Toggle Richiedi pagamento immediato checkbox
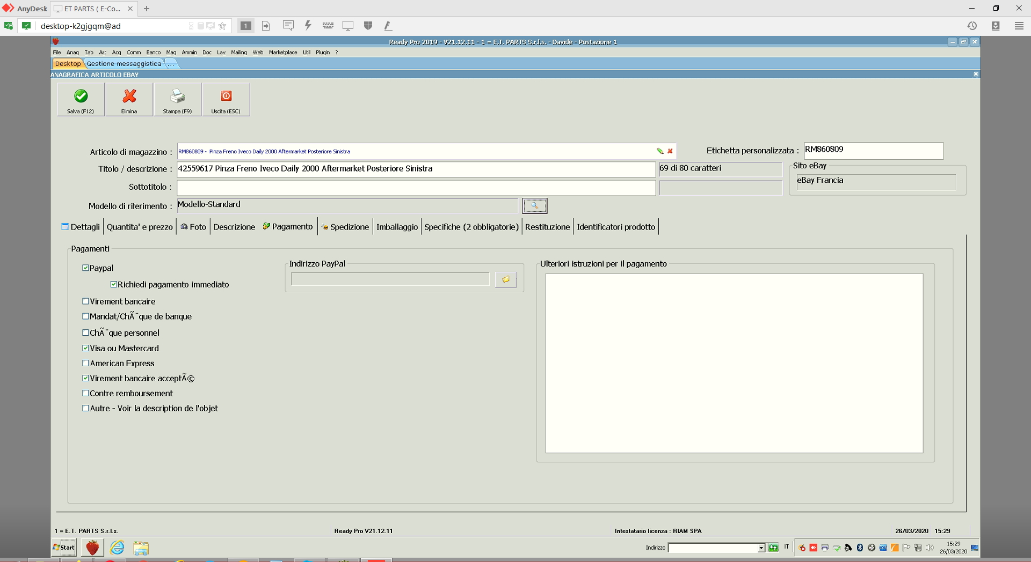The height and width of the screenshot is (562, 1031). [x=114, y=285]
